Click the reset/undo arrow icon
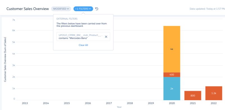The image size is (225, 110). point(97,9)
